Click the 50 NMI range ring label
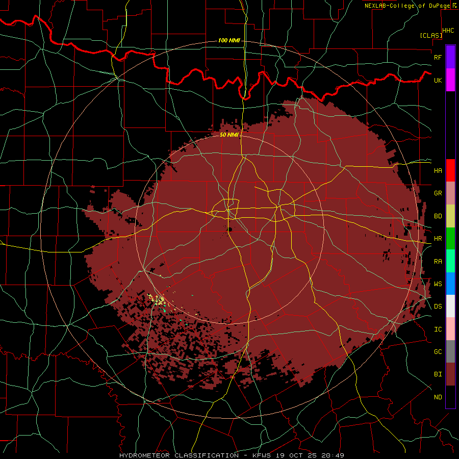The image size is (459, 459). [229, 135]
